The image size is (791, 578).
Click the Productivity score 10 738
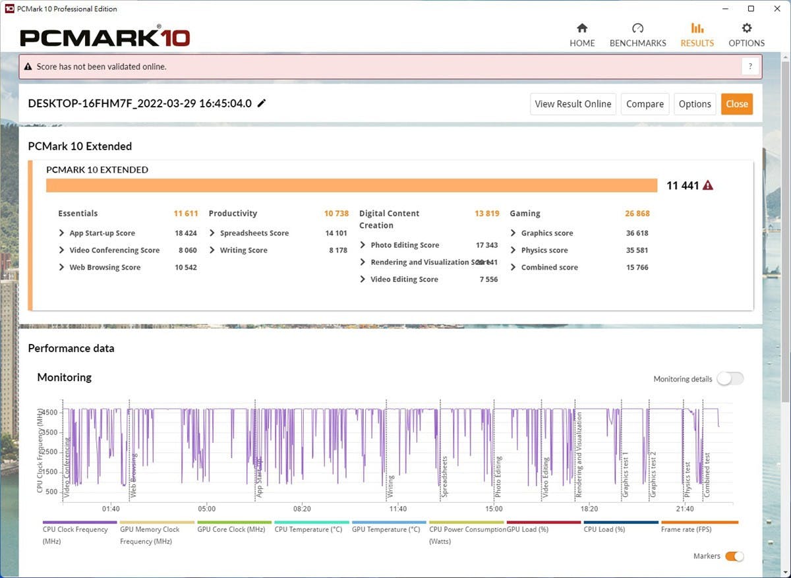[x=336, y=214]
